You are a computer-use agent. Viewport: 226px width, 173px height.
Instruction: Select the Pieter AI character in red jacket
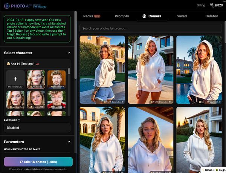(x=56, y=100)
